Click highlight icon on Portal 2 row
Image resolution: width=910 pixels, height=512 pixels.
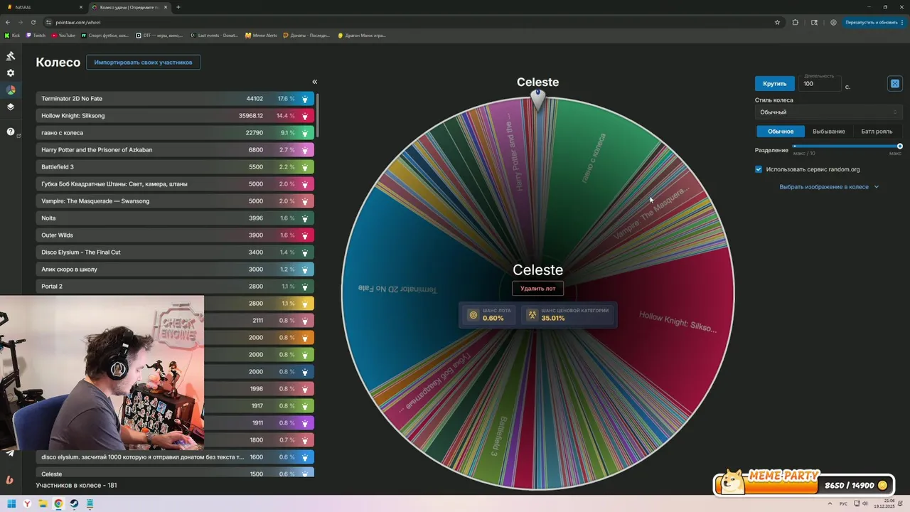[305, 287]
